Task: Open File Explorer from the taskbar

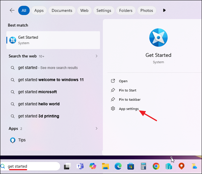Action: 105,166
